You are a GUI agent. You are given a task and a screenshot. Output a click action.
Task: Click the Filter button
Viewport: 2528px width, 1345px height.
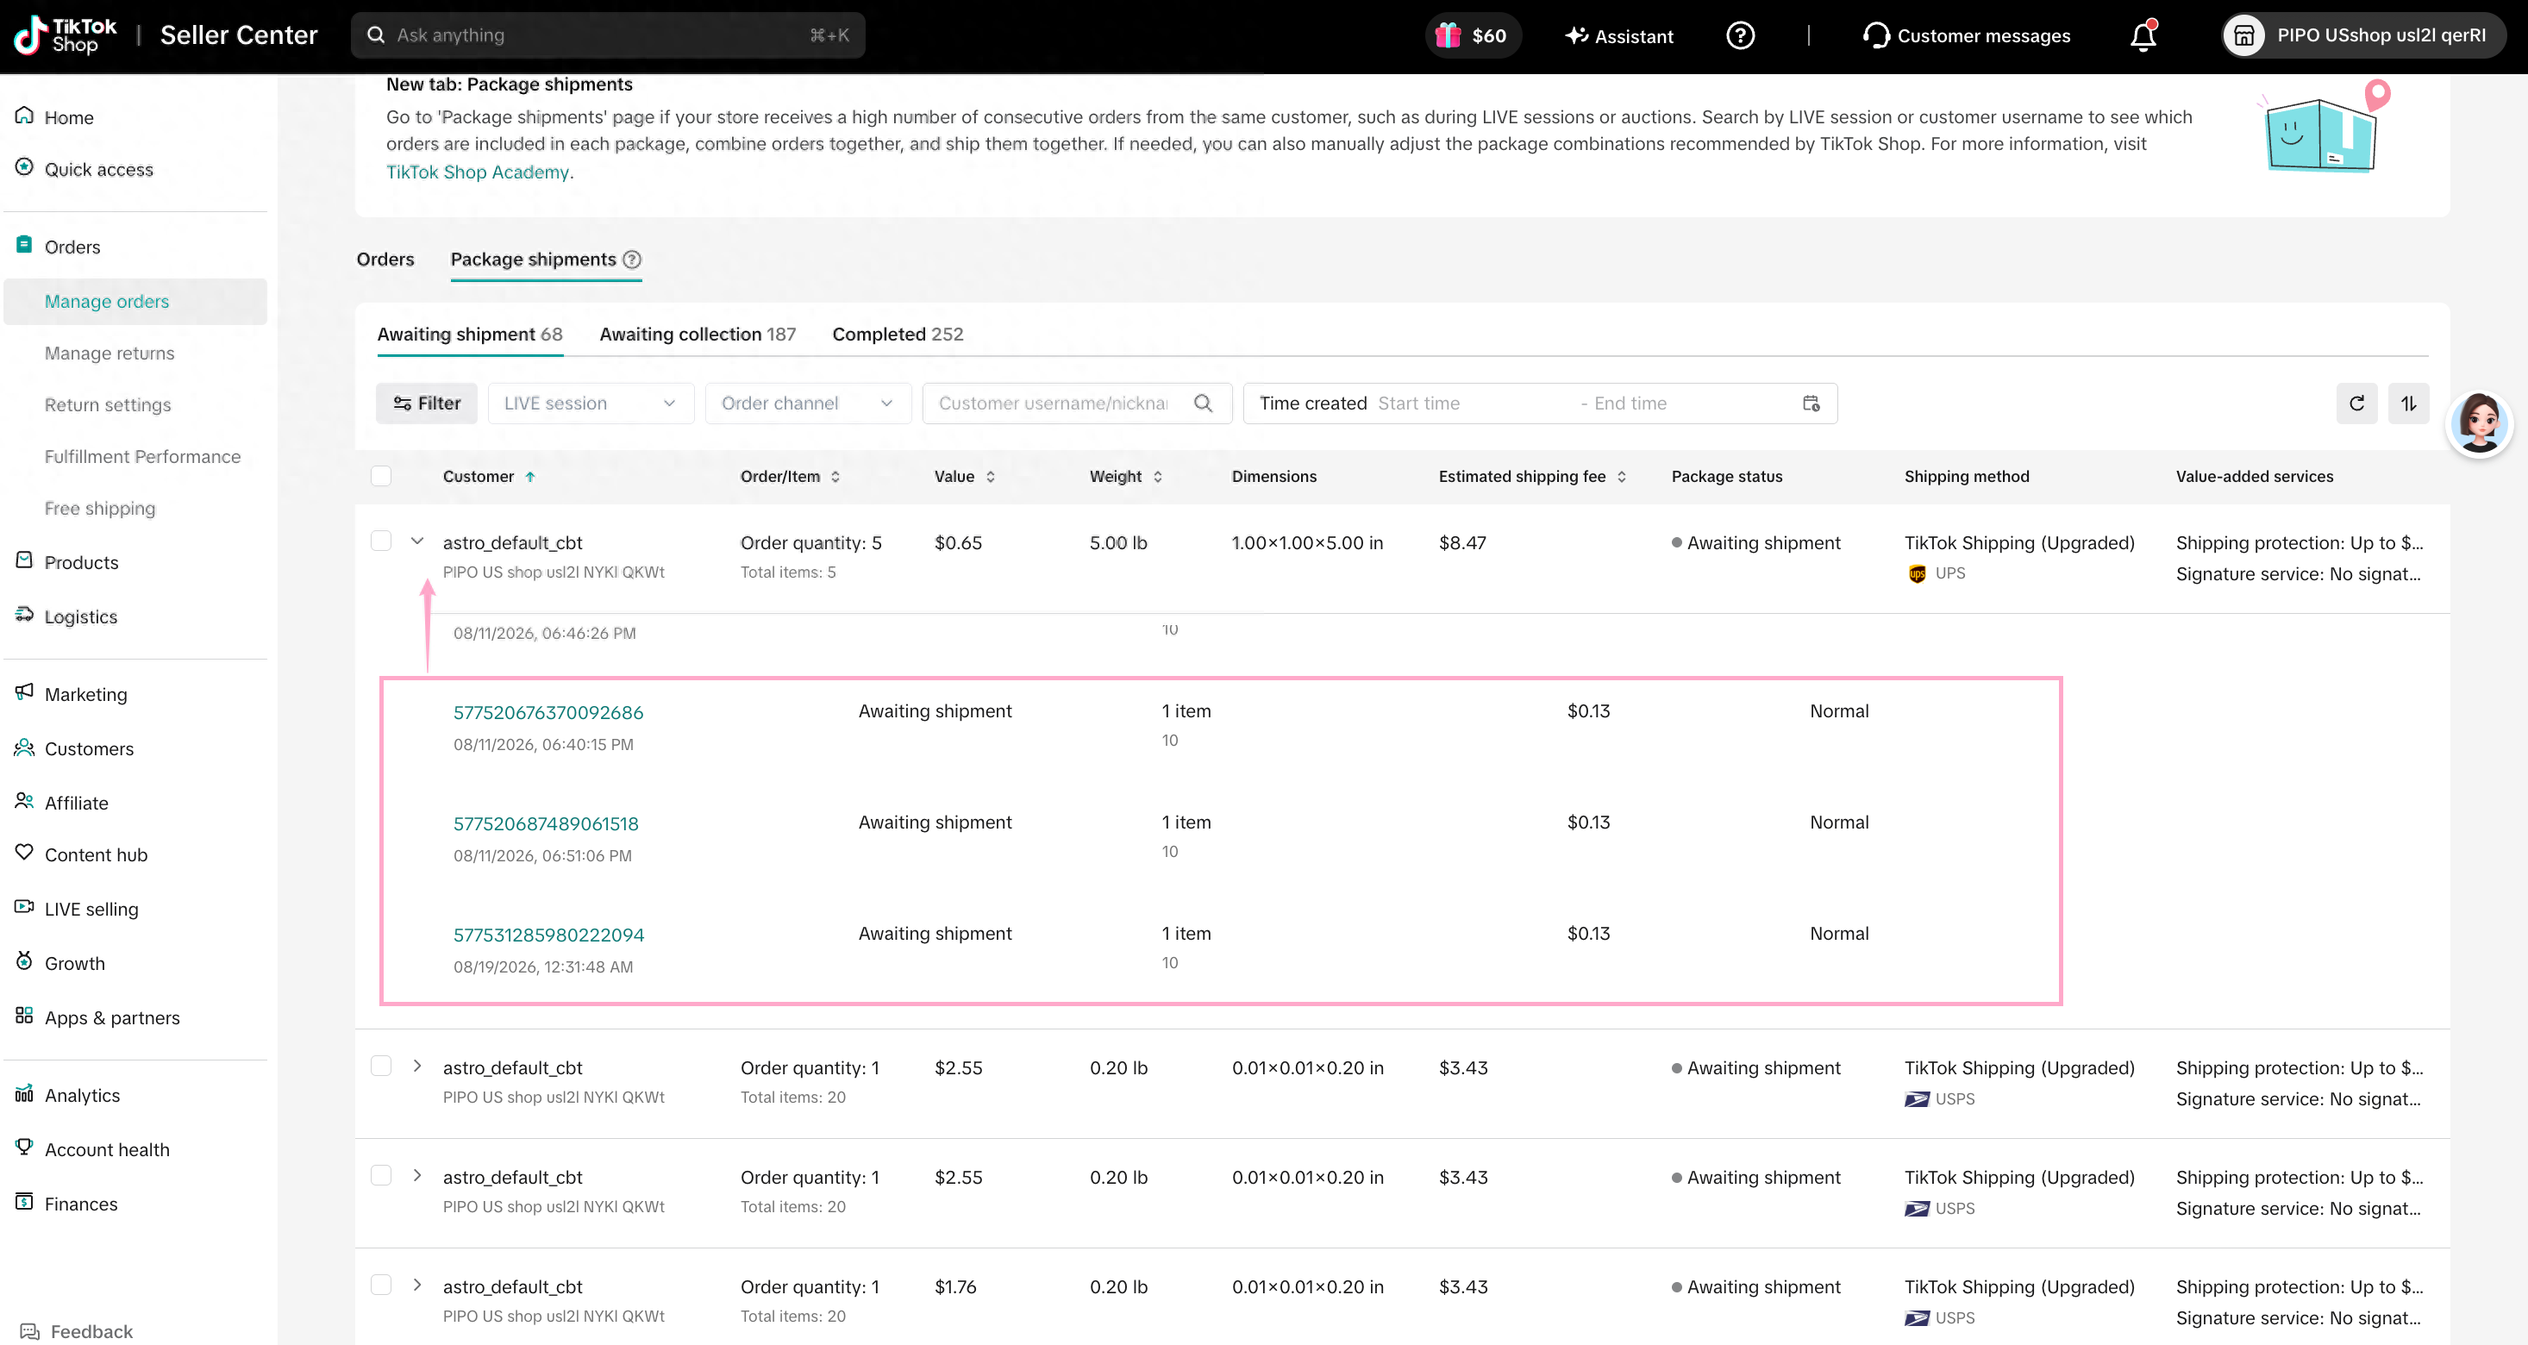(426, 403)
